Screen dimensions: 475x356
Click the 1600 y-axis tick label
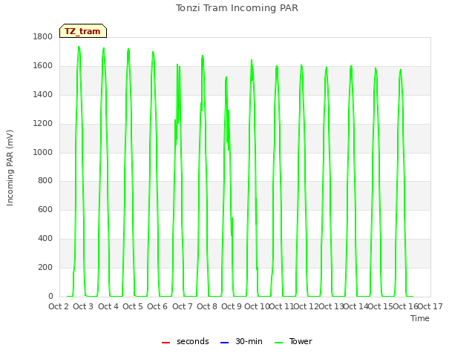(x=43, y=66)
